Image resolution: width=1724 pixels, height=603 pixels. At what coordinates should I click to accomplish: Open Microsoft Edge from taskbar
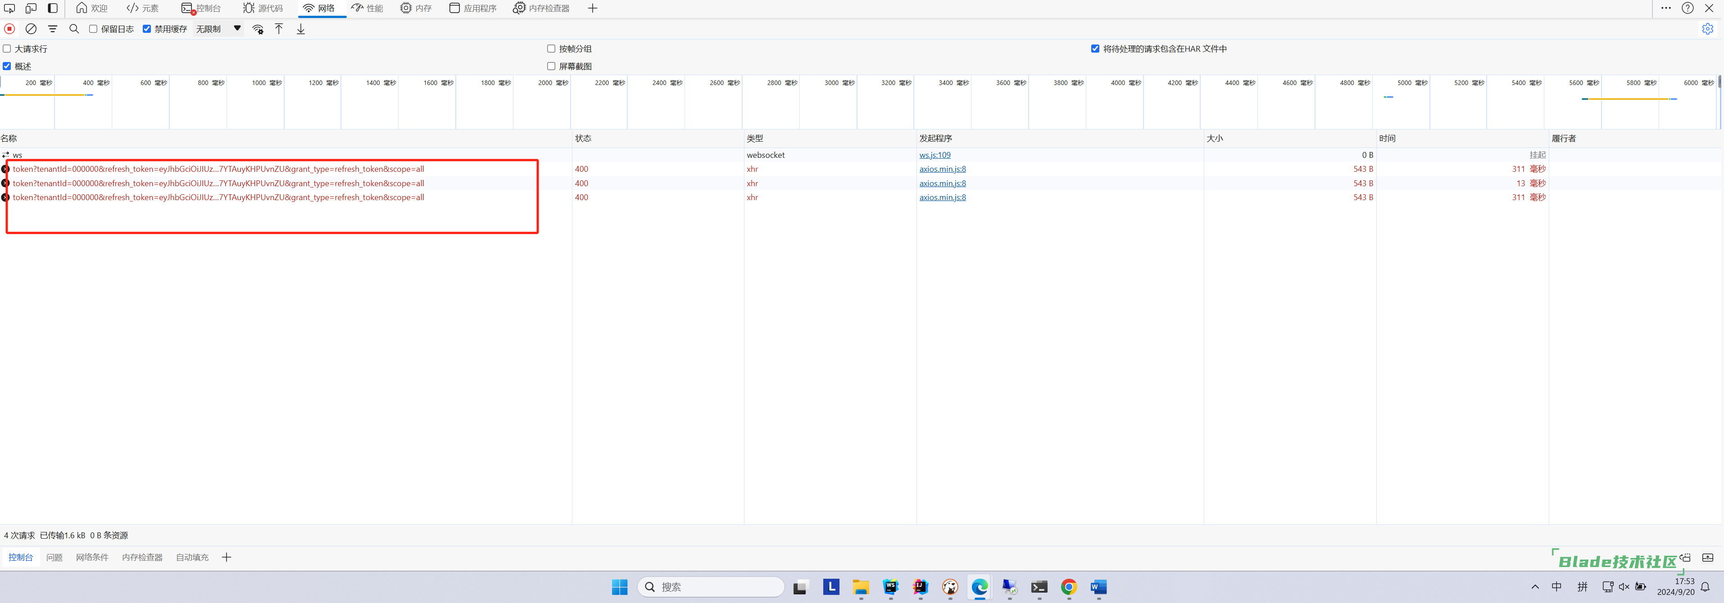(x=980, y=586)
